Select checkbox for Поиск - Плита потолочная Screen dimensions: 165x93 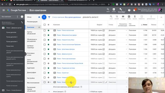pyautogui.click(x=45, y=30)
